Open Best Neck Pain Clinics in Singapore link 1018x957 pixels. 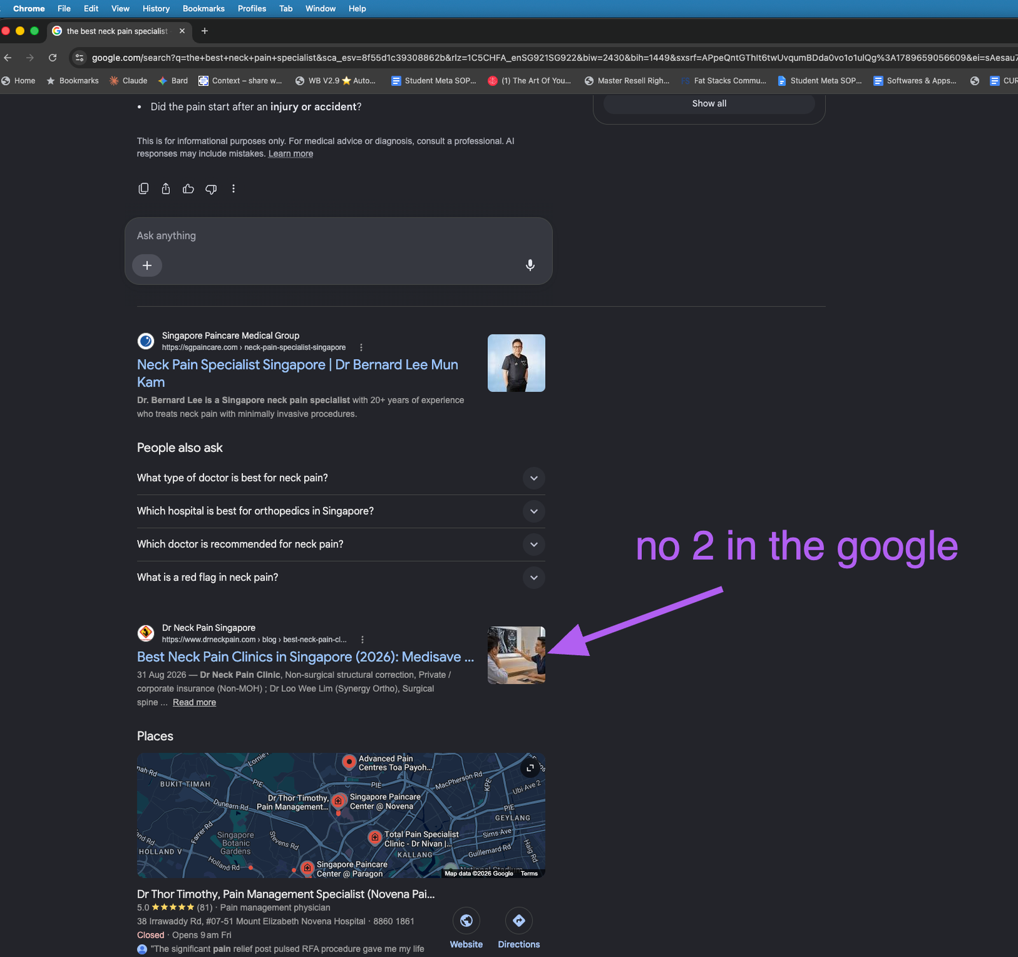pos(305,657)
